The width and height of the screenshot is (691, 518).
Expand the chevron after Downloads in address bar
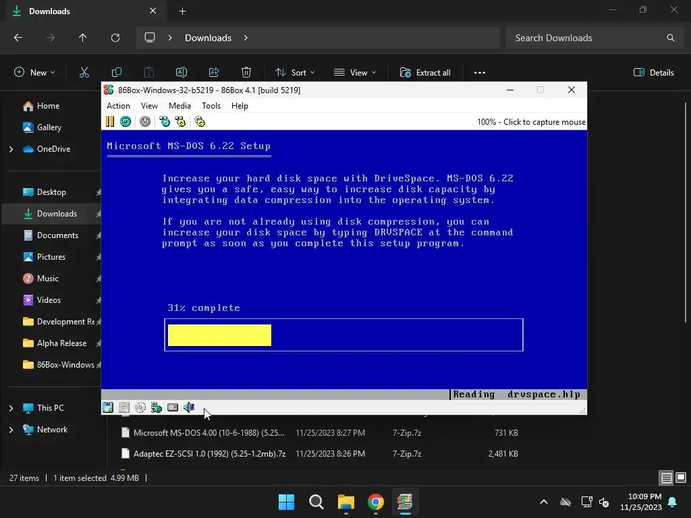pos(246,38)
